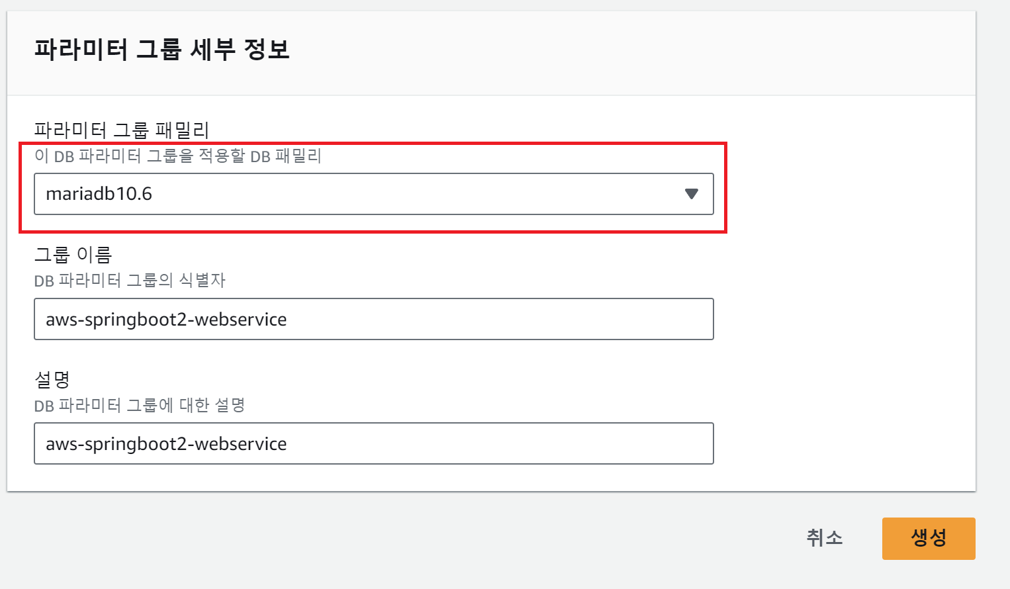Click the 파라미터 그룹 패밀리 label
The width and height of the screenshot is (1010, 589).
[121, 130]
